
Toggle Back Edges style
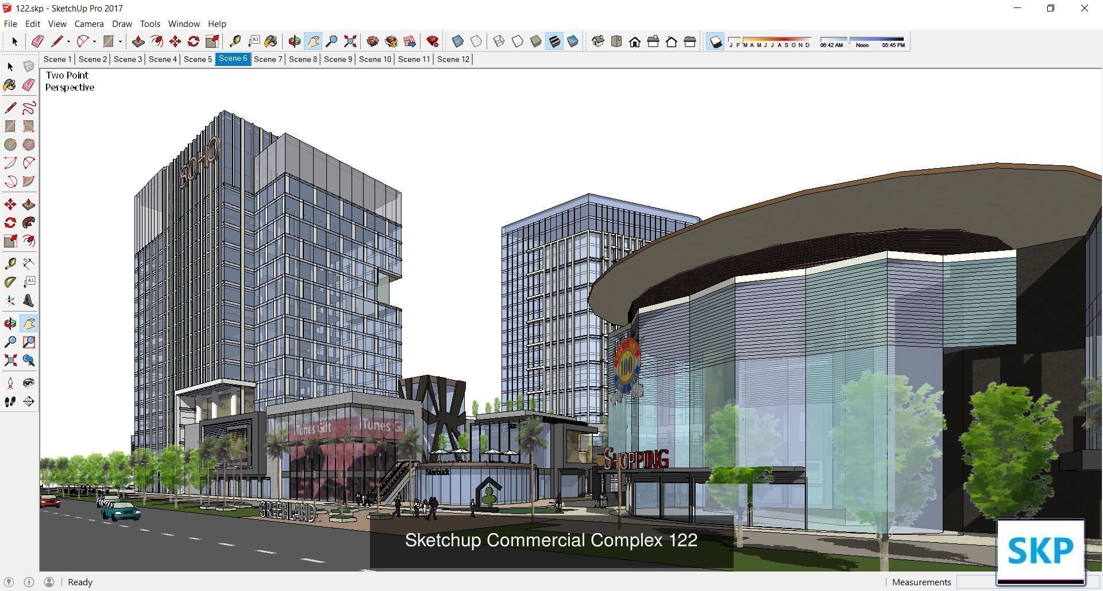(476, 41)
